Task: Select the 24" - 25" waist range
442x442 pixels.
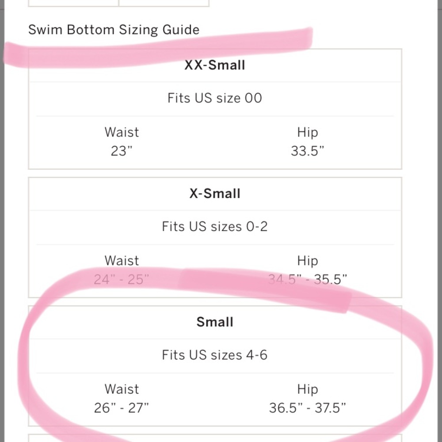Action: click(122, 279)
